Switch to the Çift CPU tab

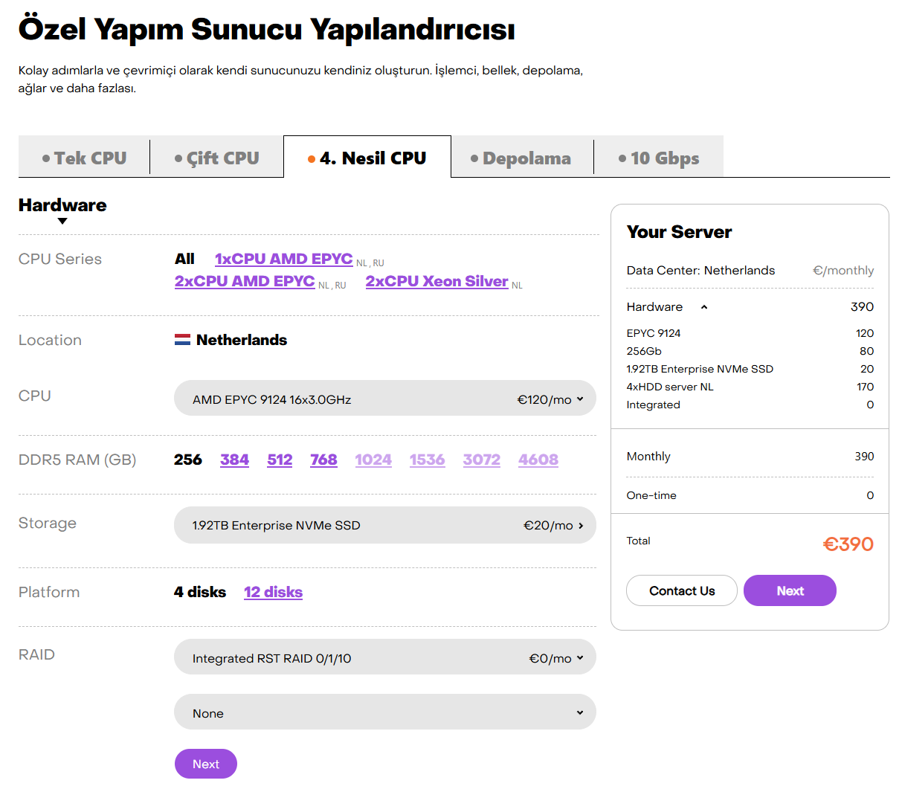[x=216, y=158]
